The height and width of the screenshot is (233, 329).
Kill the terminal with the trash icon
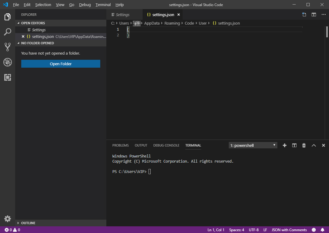(x=304, y=145)
